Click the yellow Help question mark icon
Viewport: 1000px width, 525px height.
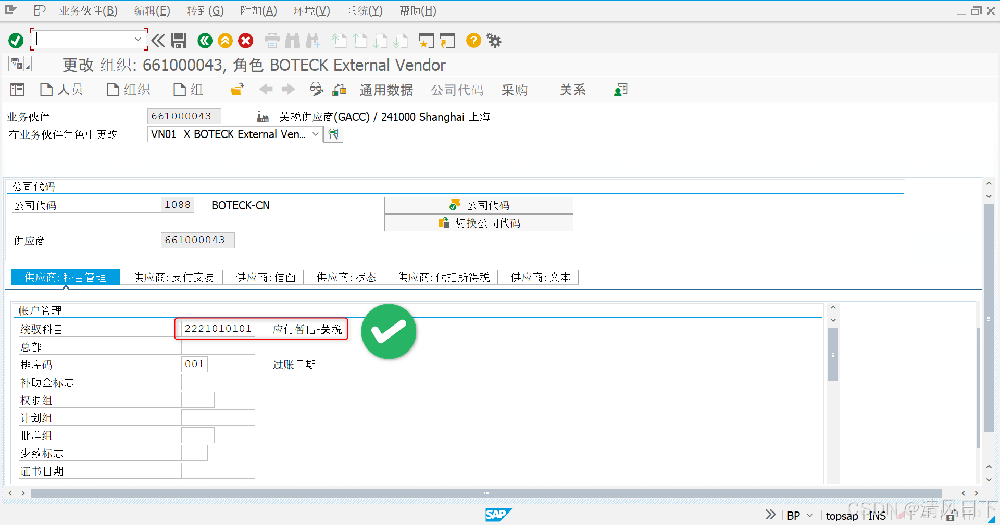[x=473, y=41]
